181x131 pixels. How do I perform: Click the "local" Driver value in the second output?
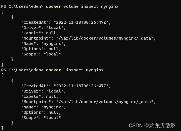pyautogui.click(x=55, y=91)
